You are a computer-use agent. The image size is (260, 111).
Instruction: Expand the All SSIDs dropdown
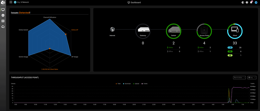coord(239,77)
